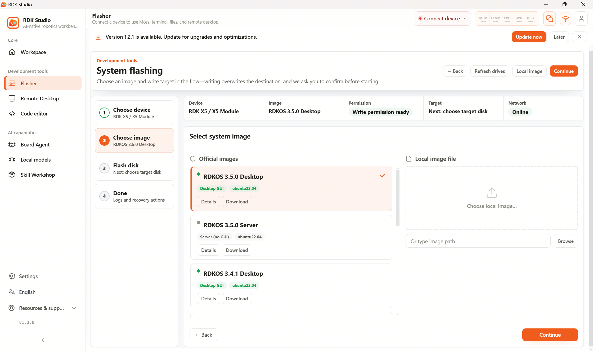Click the main page vertical scrollbar
593x352 pixels.
[591, 199]
